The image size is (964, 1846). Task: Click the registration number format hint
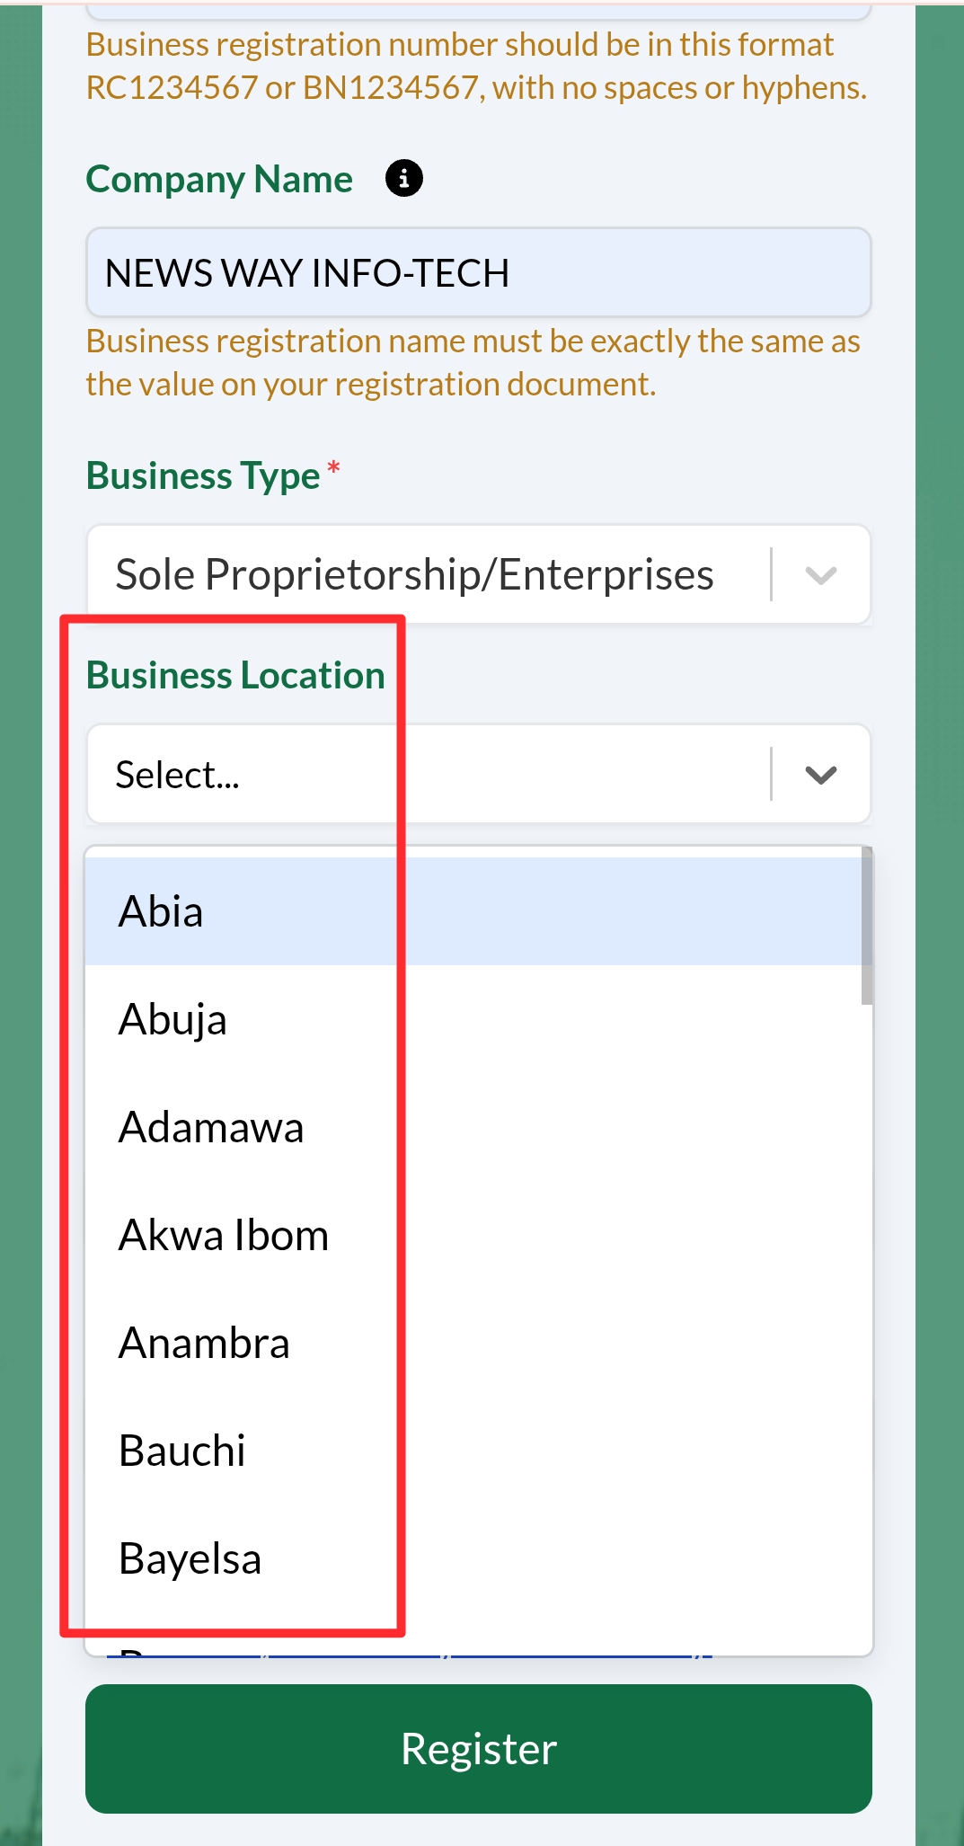pos(476,67)
